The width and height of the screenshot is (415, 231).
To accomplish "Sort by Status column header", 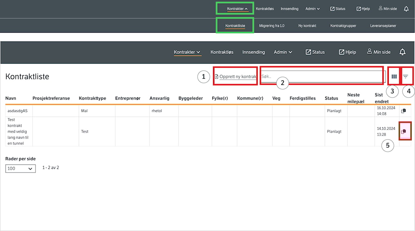I will 331,98.
